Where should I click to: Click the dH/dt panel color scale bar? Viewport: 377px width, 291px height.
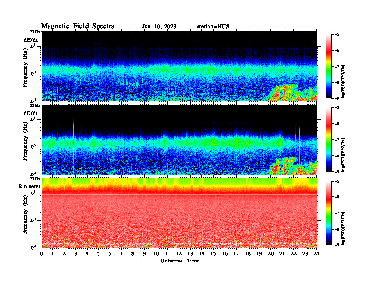[328, 67]
